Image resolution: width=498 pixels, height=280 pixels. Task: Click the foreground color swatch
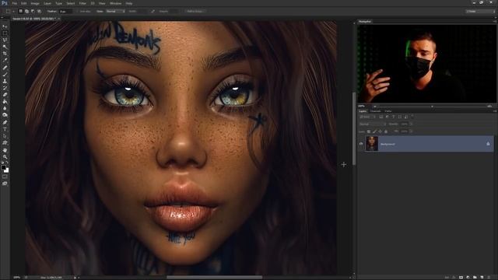point(3,167)
